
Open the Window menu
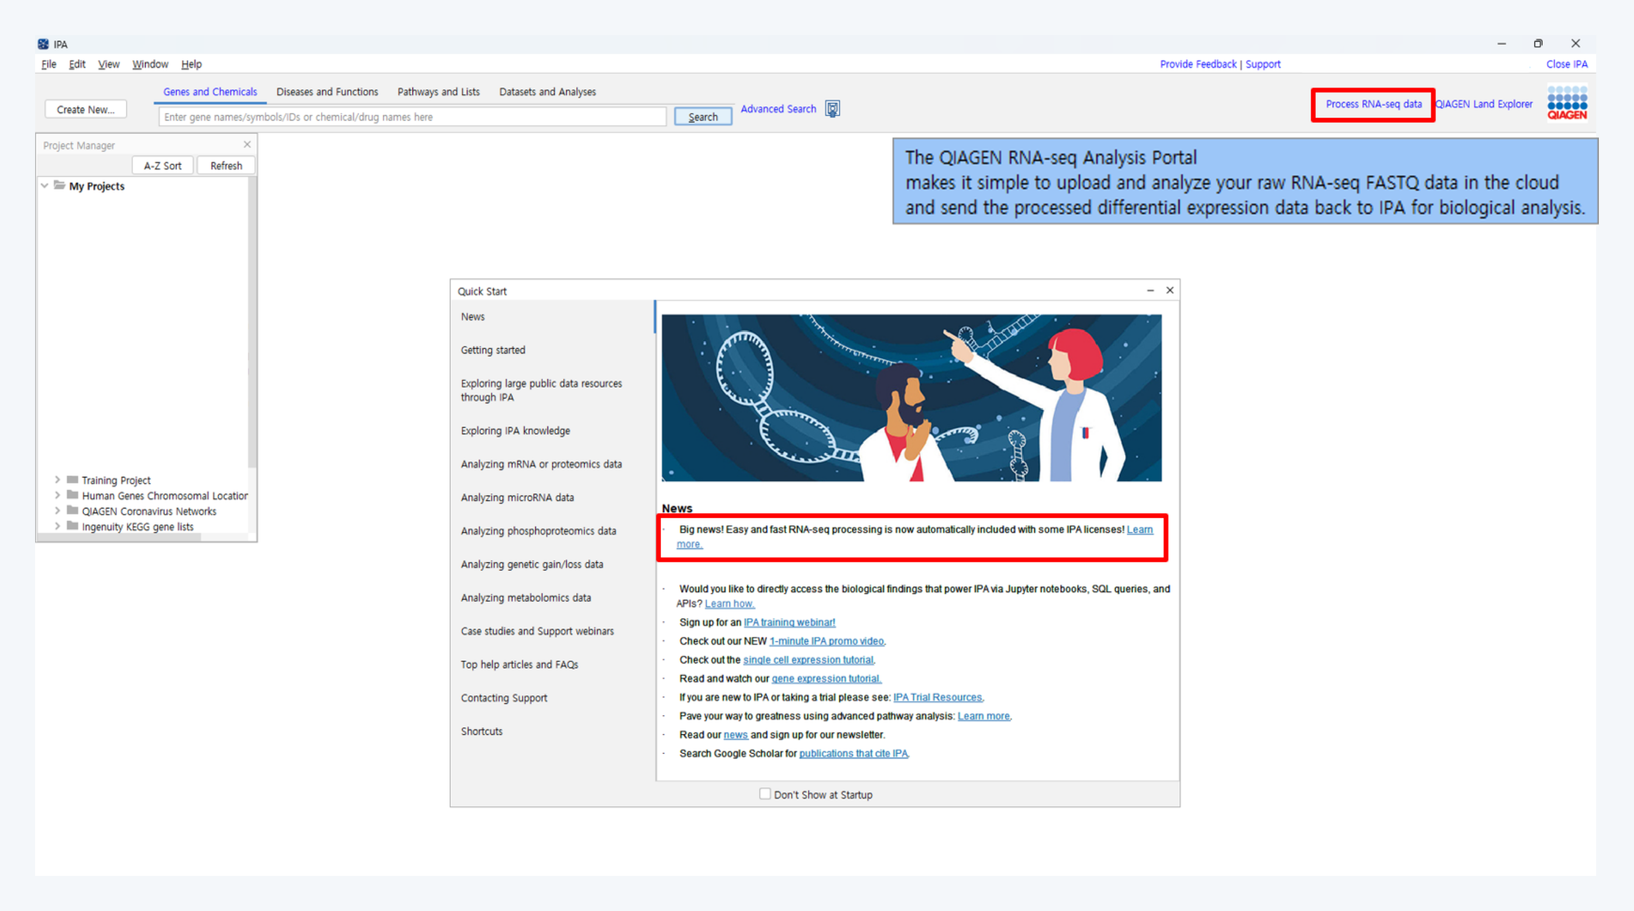point(150,64)
